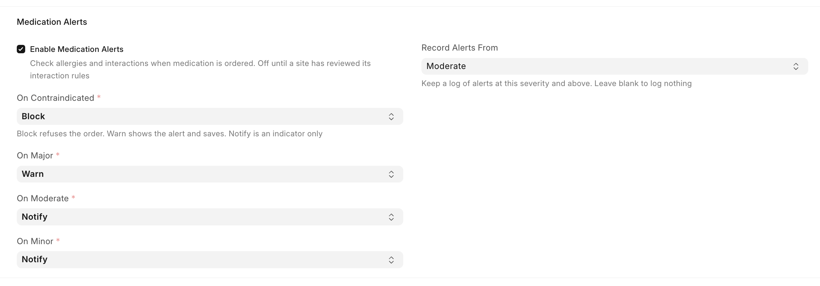Click the chevron icon in the On Minor field
The width and height of the screenshot is (820, 286).
click(x=391, y=260)
